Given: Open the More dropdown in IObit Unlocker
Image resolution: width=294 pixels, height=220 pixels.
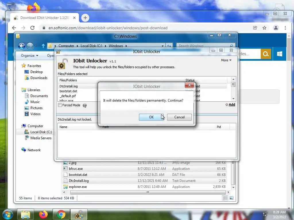Looking at the screenshot, I should (226, 60).
